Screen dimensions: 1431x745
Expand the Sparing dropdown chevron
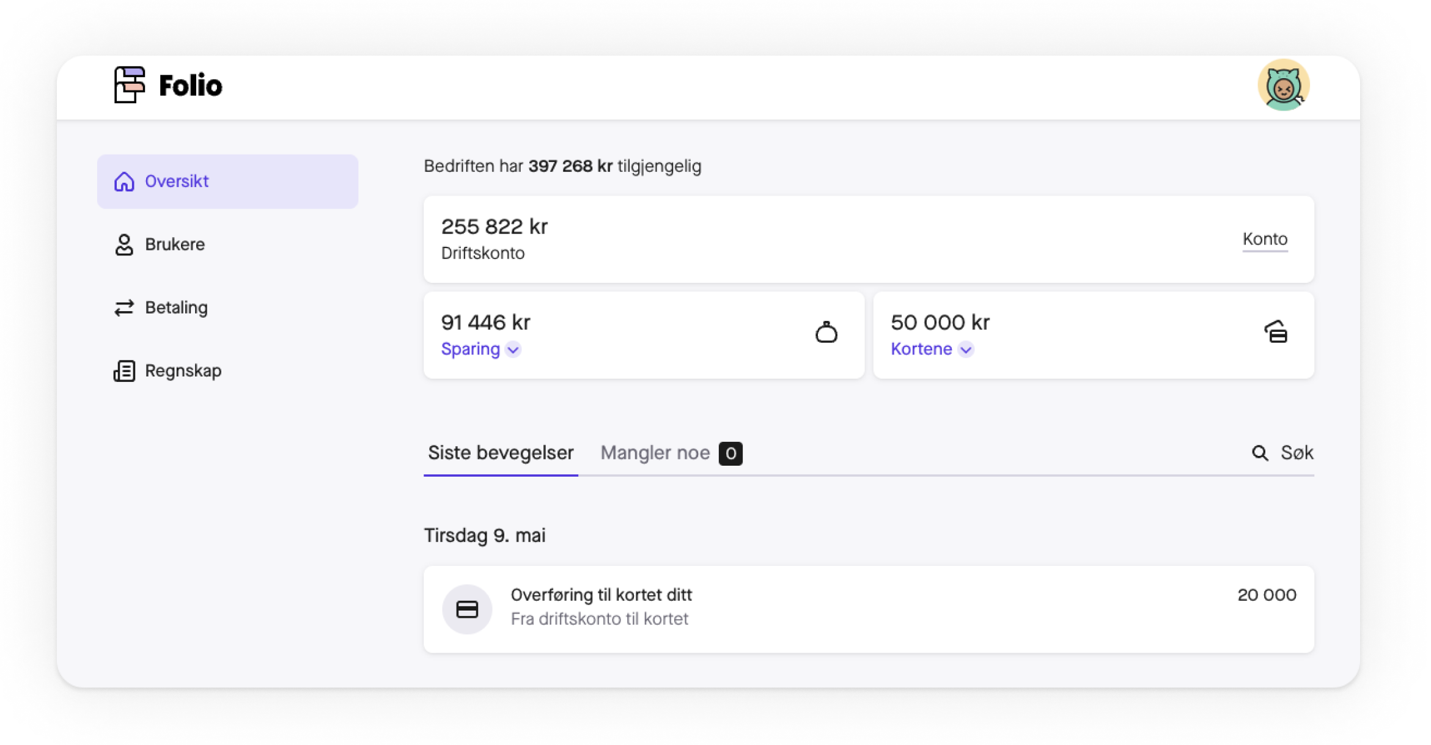(x=513, y=350)
